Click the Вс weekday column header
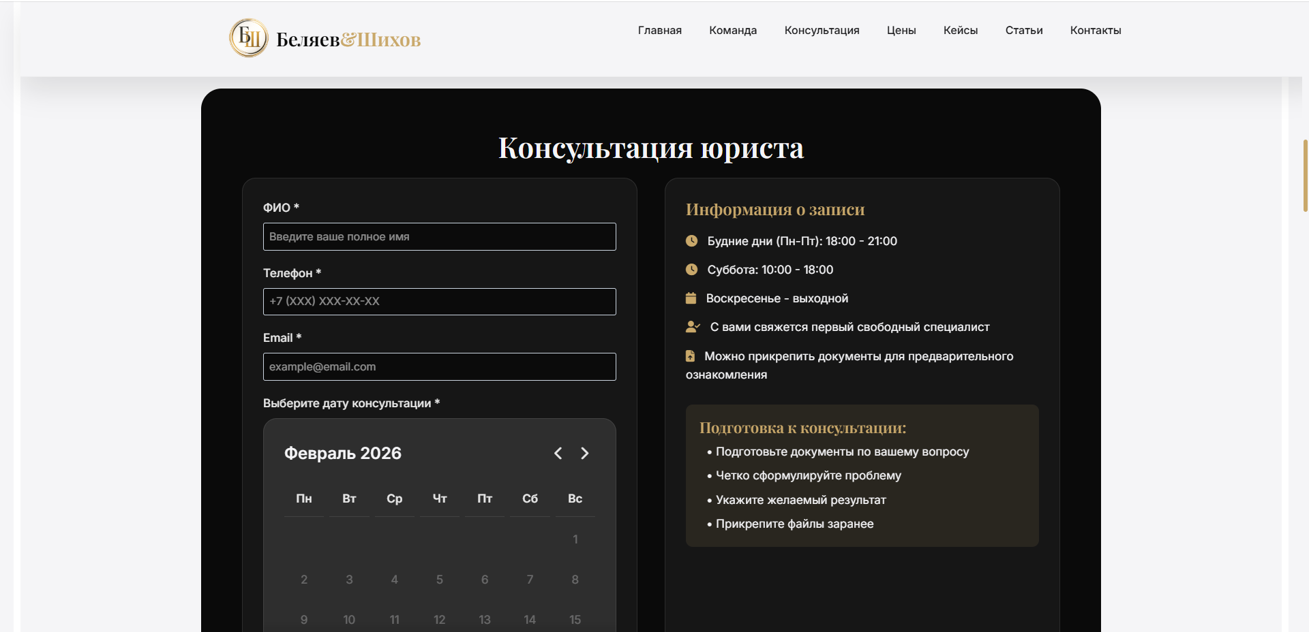 [575, 499]
